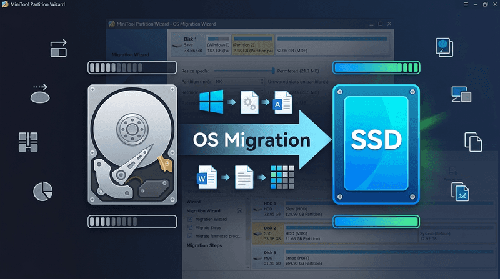Minimize the main MiniTool Partition Wizard window

click(476, 4)
